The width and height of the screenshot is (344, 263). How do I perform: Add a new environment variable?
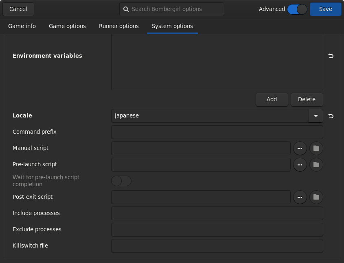272,99
